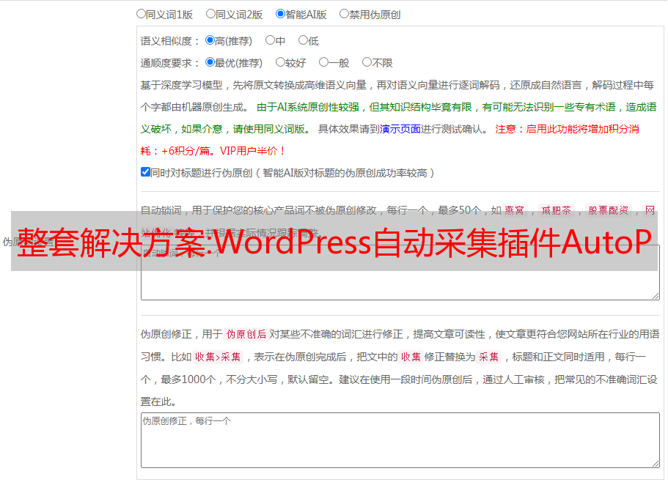Click the 伪原创修正 text area
Viewport: 668px width, 482px height.
pos(400,440)
